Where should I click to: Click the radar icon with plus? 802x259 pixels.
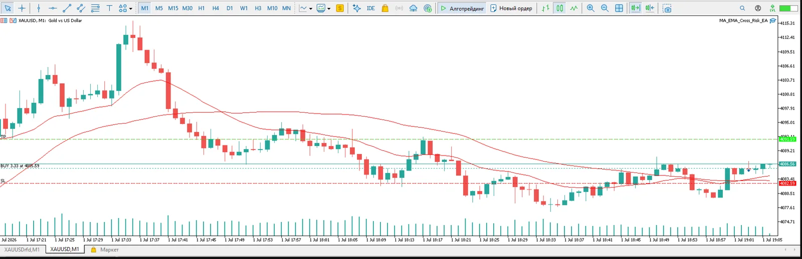point(428,8)
